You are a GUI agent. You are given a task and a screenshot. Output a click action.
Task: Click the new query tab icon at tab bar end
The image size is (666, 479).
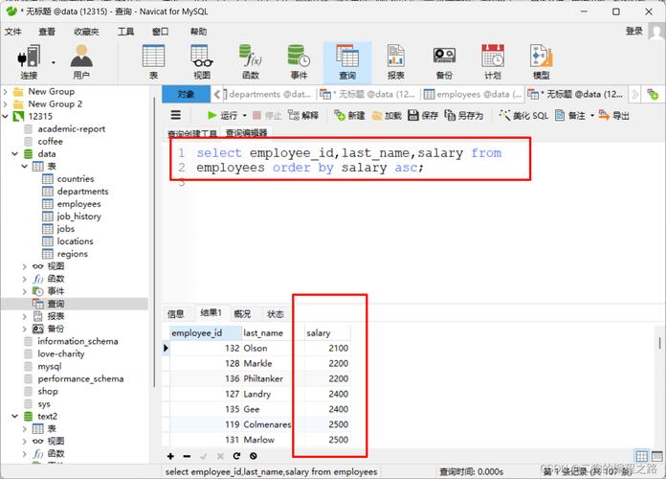point(653,94)
